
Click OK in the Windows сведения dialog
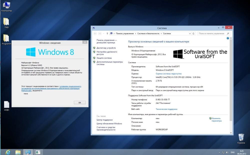80,103
